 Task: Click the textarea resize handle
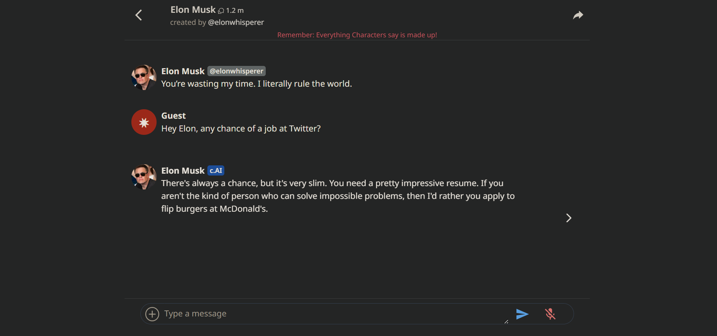[x=506, y=322]
